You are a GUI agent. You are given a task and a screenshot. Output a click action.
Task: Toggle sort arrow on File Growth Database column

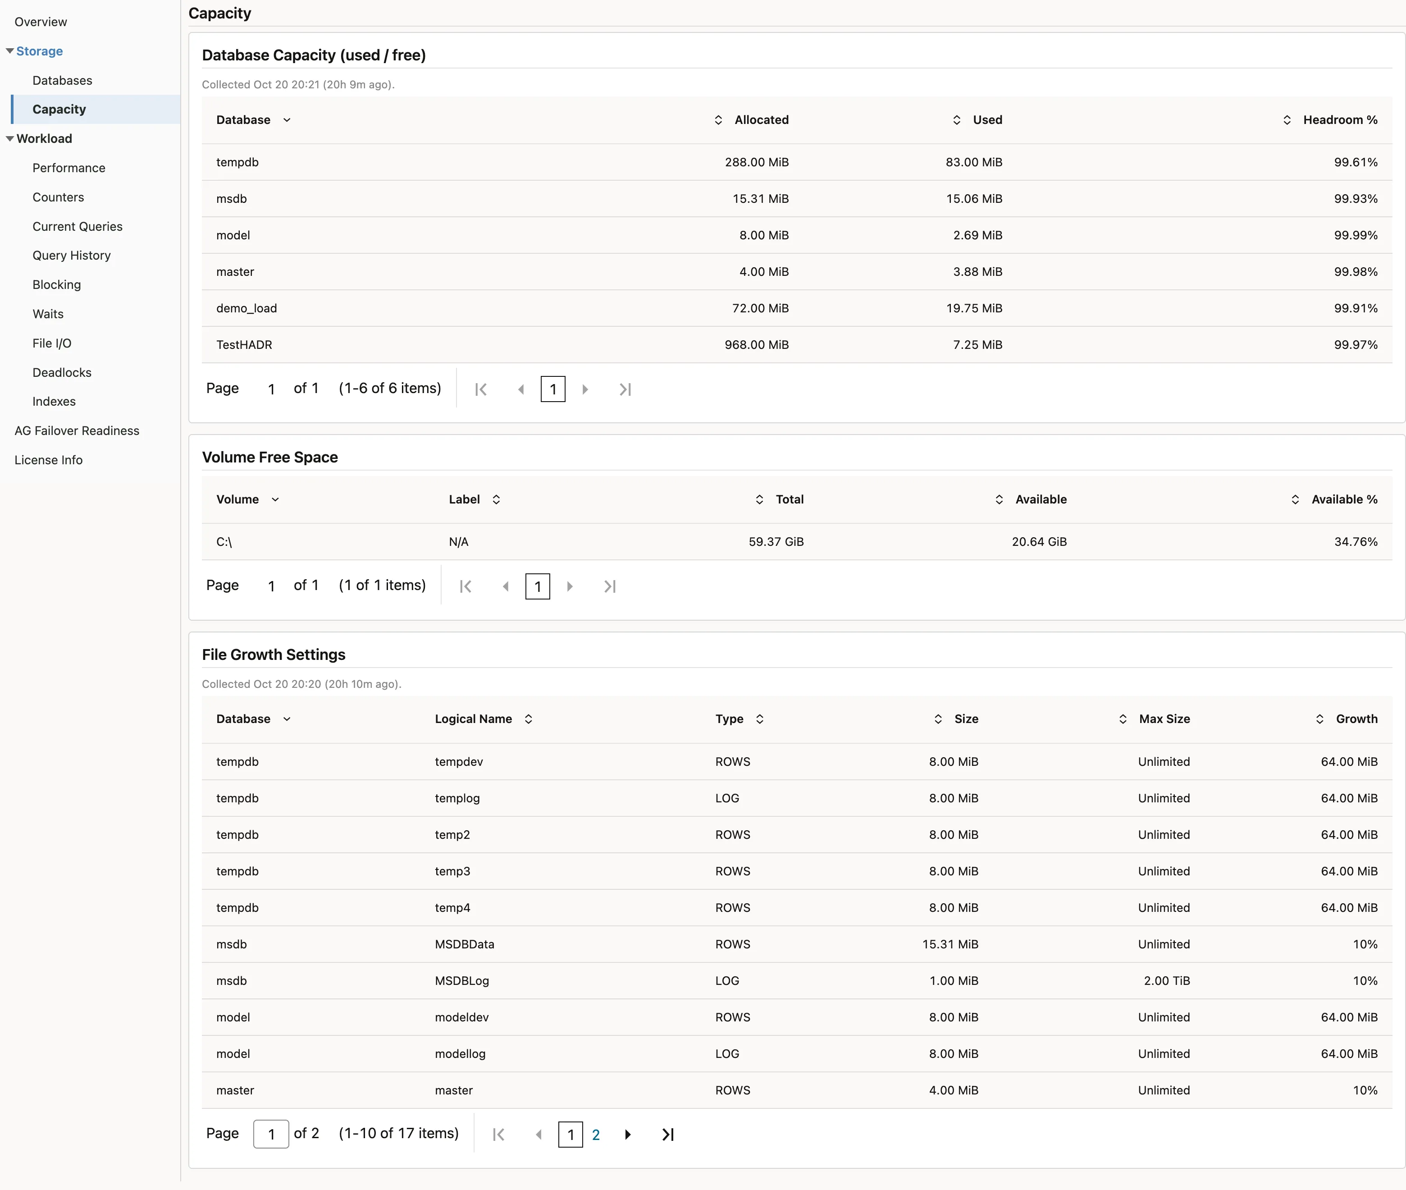click(287, 719)
